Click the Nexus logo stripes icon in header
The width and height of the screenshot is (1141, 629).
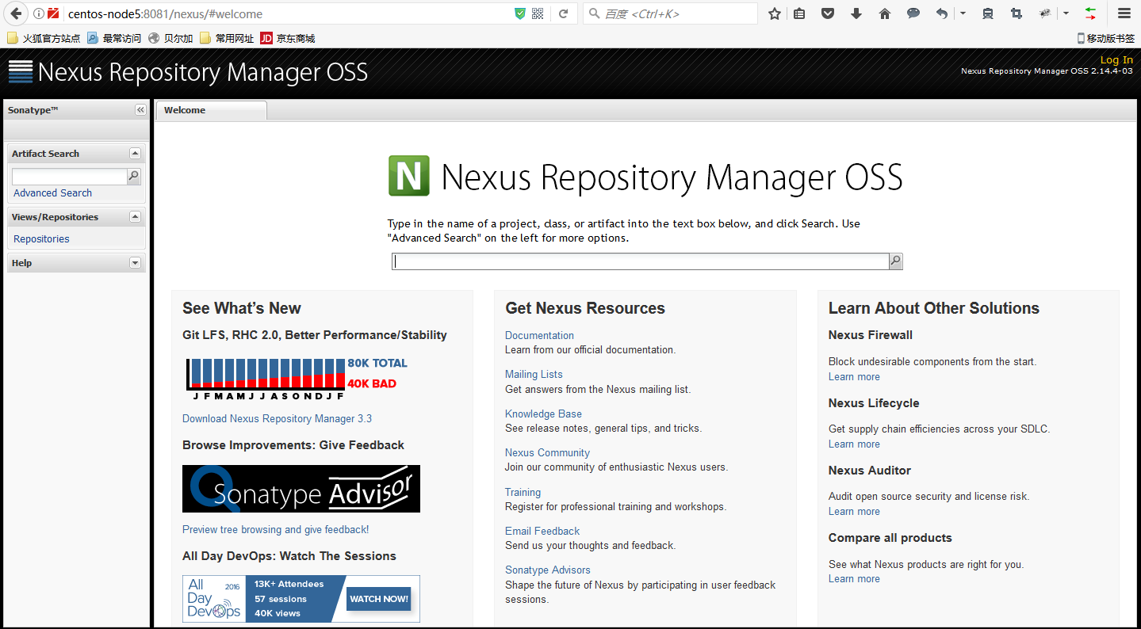click(x=21, y=72)
